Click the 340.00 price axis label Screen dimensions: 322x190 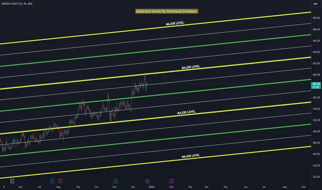tap(316, 109)
